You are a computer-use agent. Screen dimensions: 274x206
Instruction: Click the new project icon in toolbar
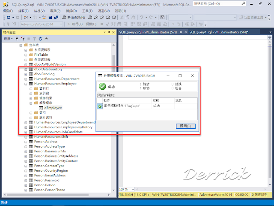pos(26,17)
